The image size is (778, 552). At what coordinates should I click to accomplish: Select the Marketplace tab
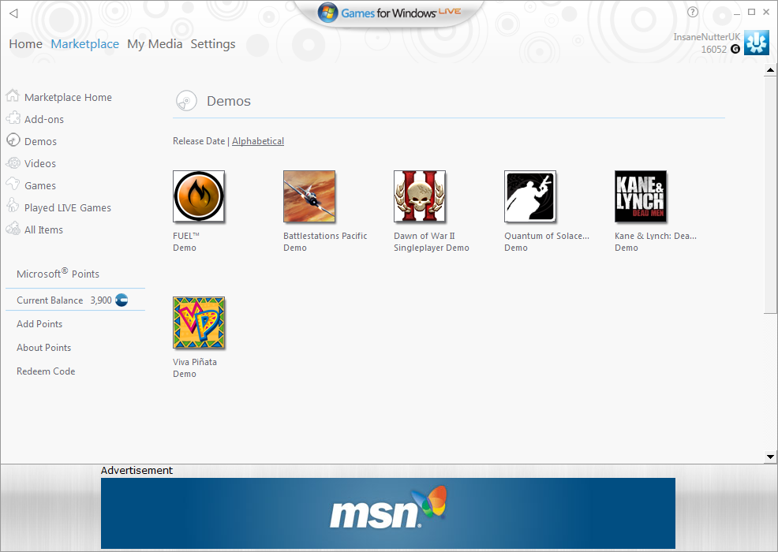(x=85, y=43)
